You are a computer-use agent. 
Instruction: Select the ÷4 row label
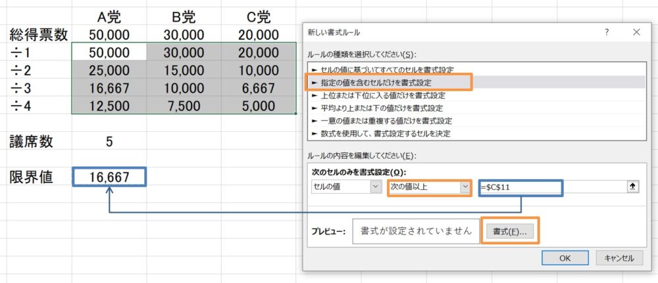[x=39, y=105]
